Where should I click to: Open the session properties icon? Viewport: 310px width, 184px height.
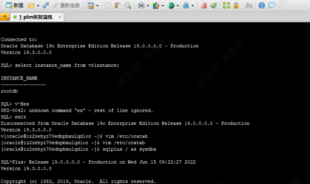pyautogui.click(x=91, y=5)
